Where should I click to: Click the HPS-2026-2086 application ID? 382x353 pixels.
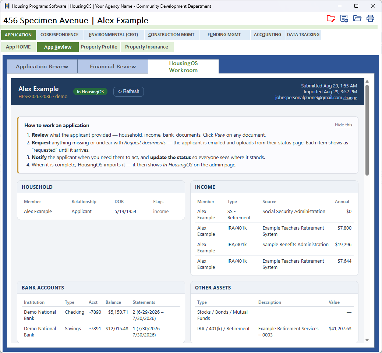[35, 97]
